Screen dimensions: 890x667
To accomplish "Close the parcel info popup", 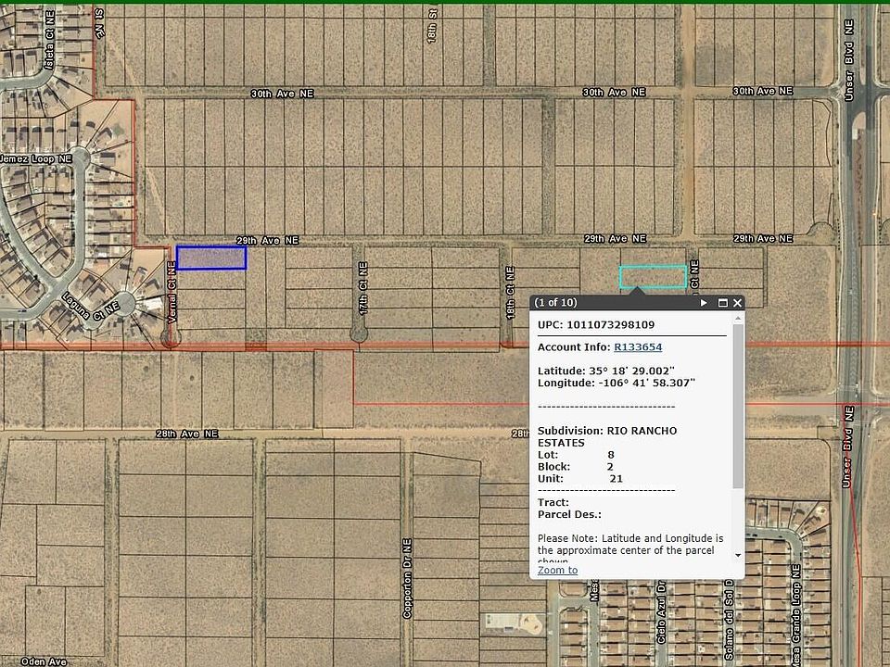I will click(738, 303).
